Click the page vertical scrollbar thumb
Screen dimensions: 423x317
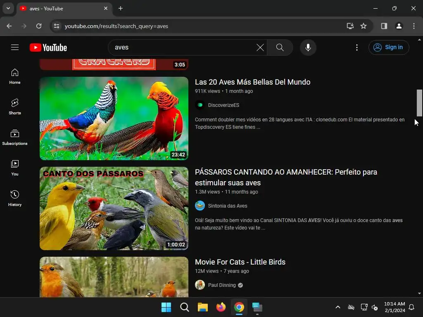[419, 103]
